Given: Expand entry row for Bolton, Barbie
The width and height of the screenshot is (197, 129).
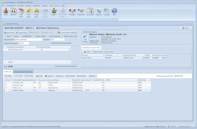Looking at the screenshot, I should (6, 90).
